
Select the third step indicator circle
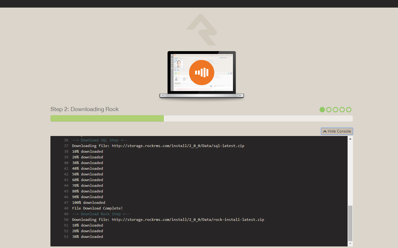click(x=335, y=109)
